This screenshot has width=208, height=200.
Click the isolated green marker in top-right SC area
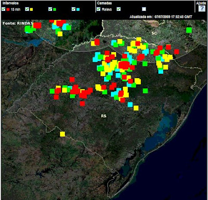[x=189, y=30]
